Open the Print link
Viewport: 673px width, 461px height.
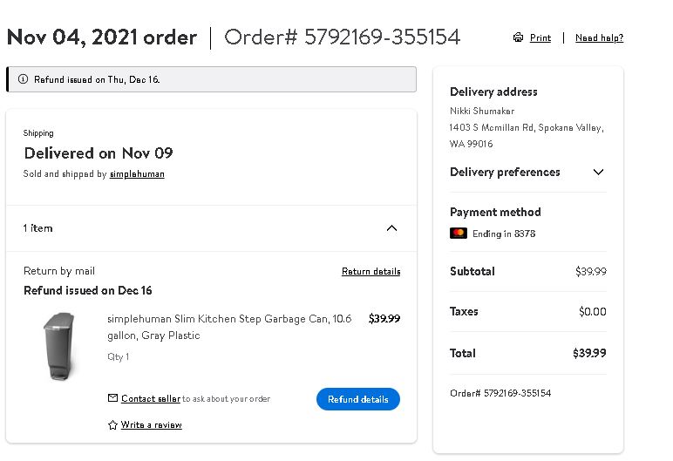point(540,37)
